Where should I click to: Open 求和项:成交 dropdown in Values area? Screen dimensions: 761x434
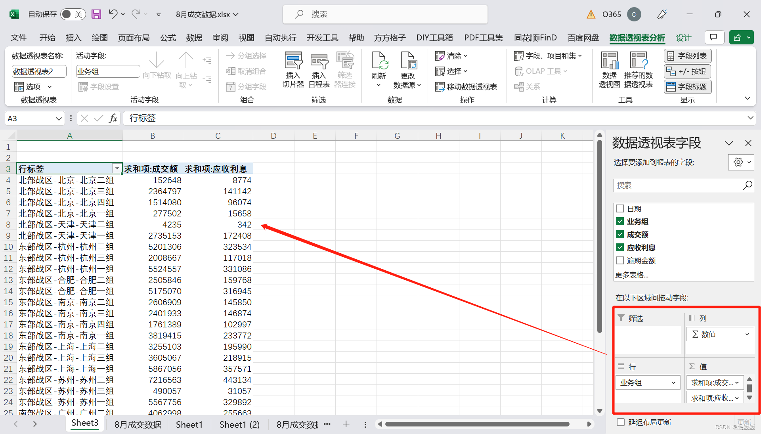click(x=737, y=383)
